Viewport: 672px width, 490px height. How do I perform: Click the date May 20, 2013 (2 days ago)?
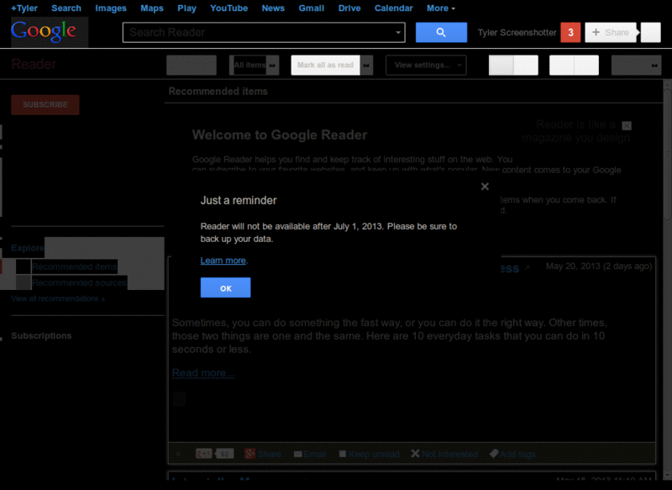pyautogui.click(x=599, y=266)
